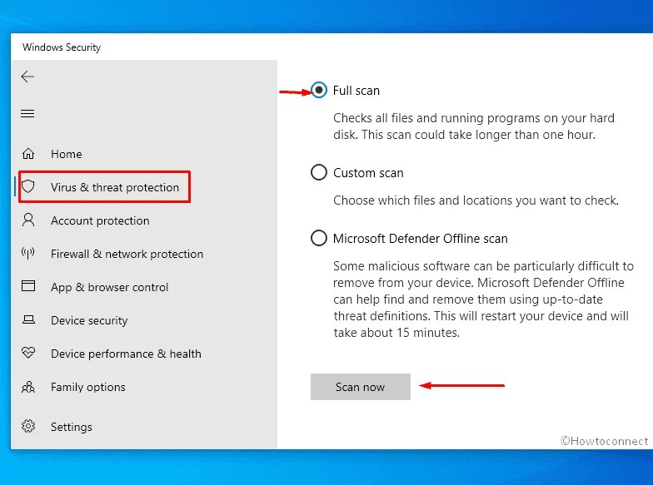Click 'Checks all files and running programs' description

(x=474, y=126)
